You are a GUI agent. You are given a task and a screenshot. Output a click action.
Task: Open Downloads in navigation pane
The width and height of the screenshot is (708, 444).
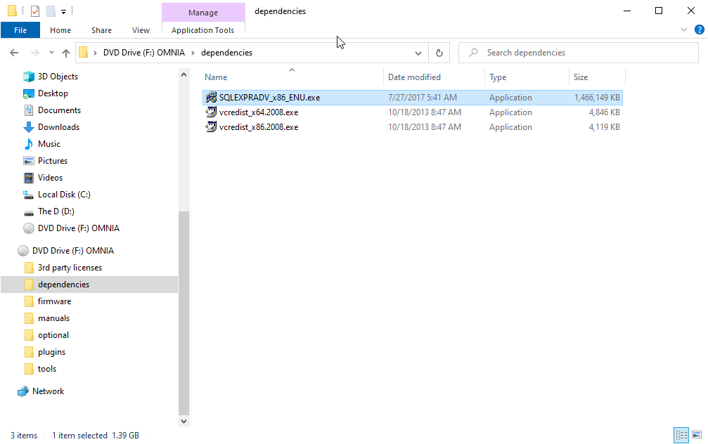point(58,127)
